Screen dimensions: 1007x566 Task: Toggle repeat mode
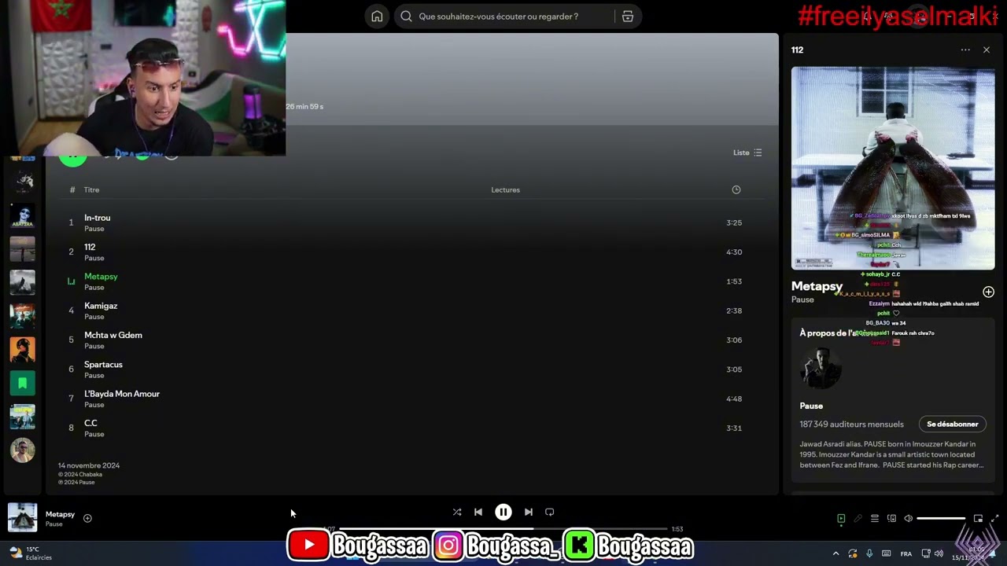click(x=550, y=512)
